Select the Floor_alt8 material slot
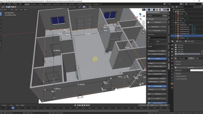This screenshot has width=203, height=114. click(x=180, y=49)
